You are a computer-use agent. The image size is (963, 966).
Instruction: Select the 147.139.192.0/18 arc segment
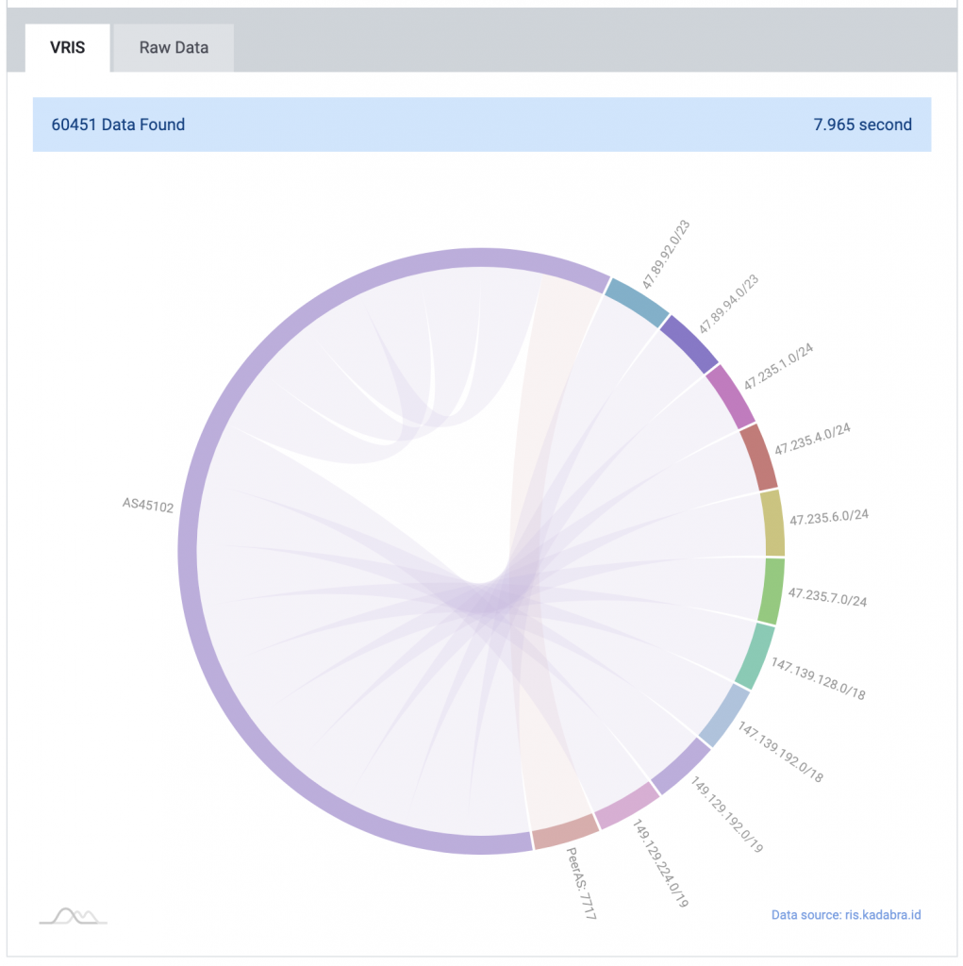[724, 716]
